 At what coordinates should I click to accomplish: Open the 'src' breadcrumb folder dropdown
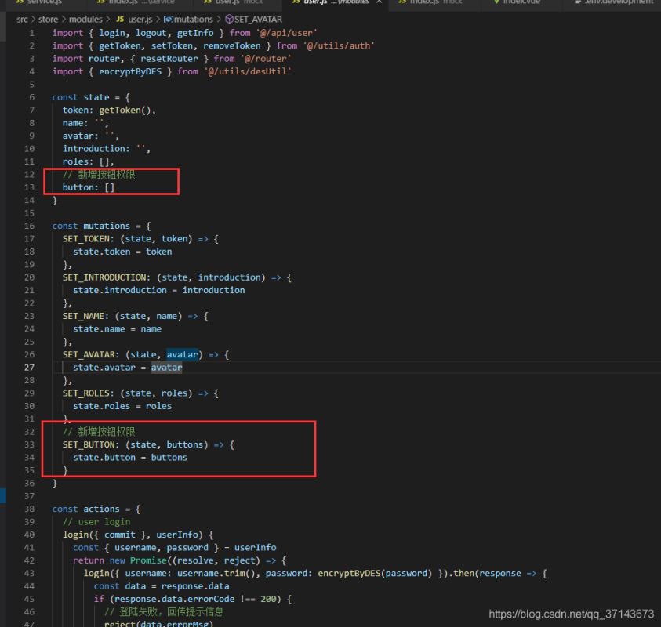click(x=24, y=19)
